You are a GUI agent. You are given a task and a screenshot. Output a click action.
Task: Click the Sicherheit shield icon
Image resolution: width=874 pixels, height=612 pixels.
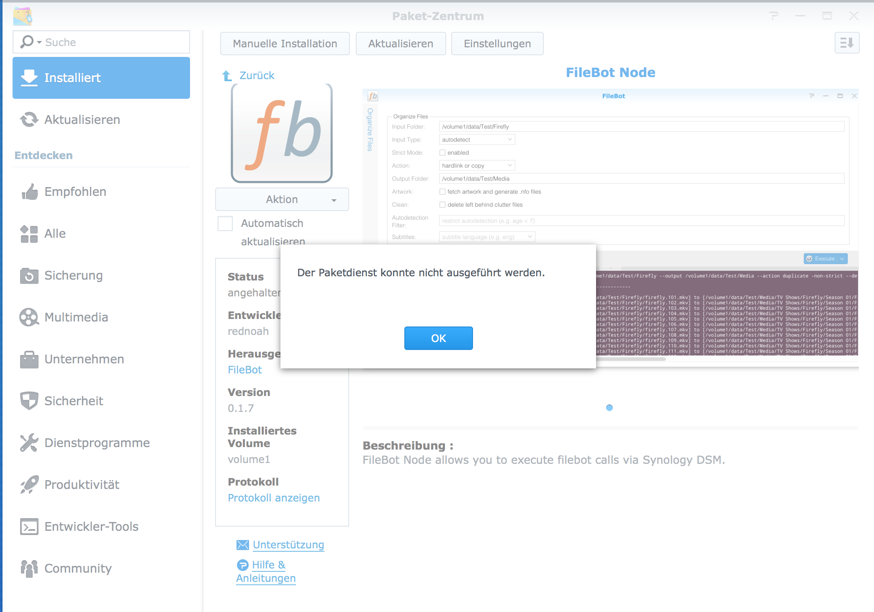pos(29,401)
